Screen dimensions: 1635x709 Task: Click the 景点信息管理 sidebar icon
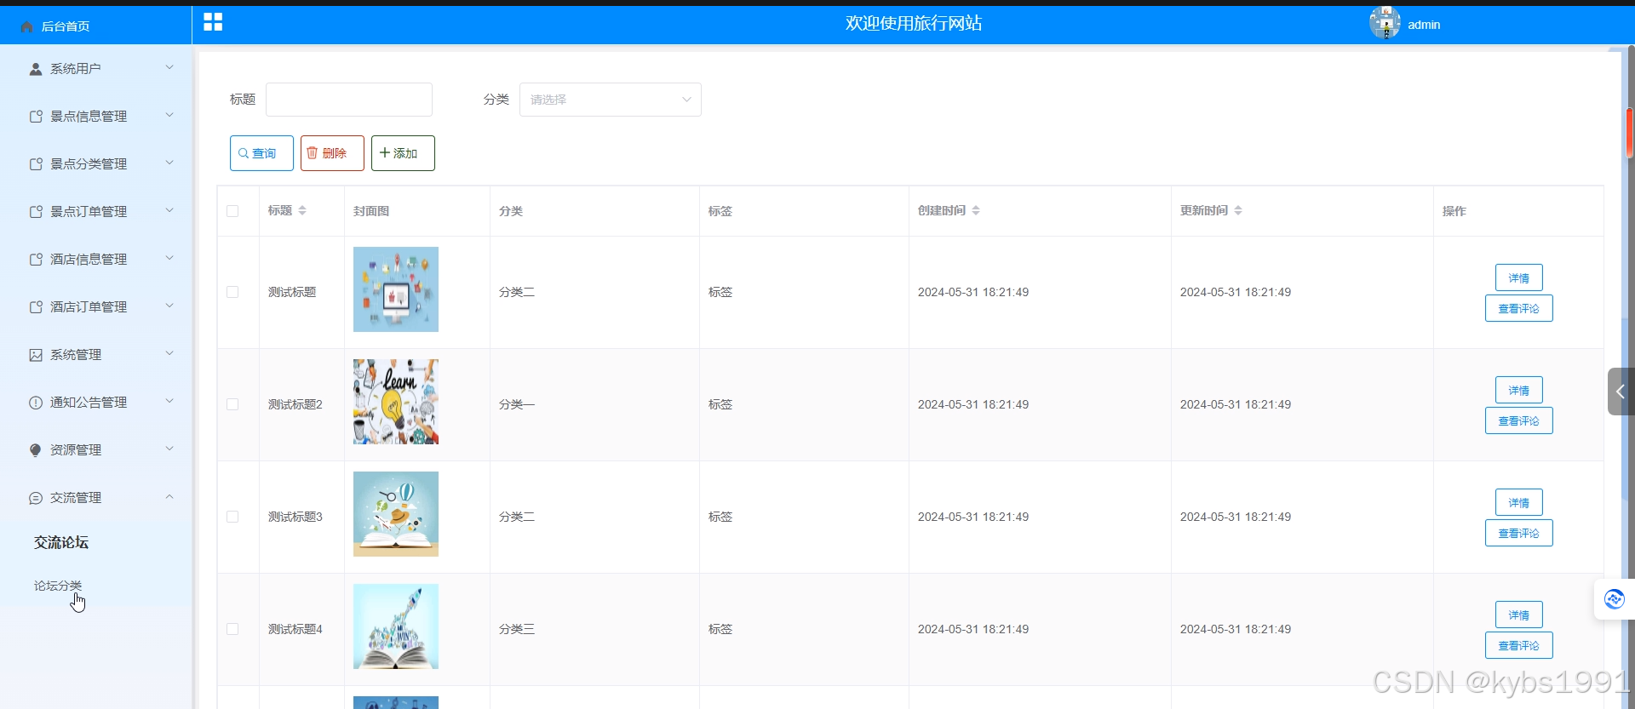coord(36,117)
